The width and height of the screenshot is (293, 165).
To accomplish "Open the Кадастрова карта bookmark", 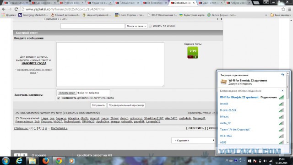I will pyautogui.click(x=191, y=15).
